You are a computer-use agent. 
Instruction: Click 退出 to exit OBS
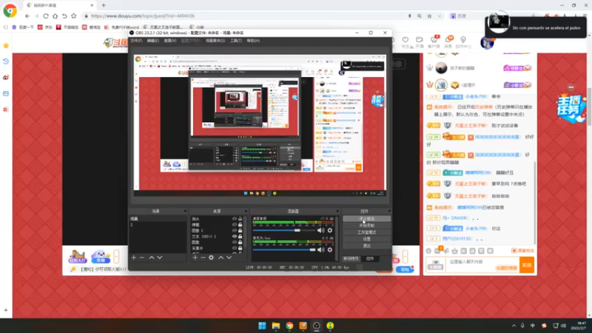point(366,246)
